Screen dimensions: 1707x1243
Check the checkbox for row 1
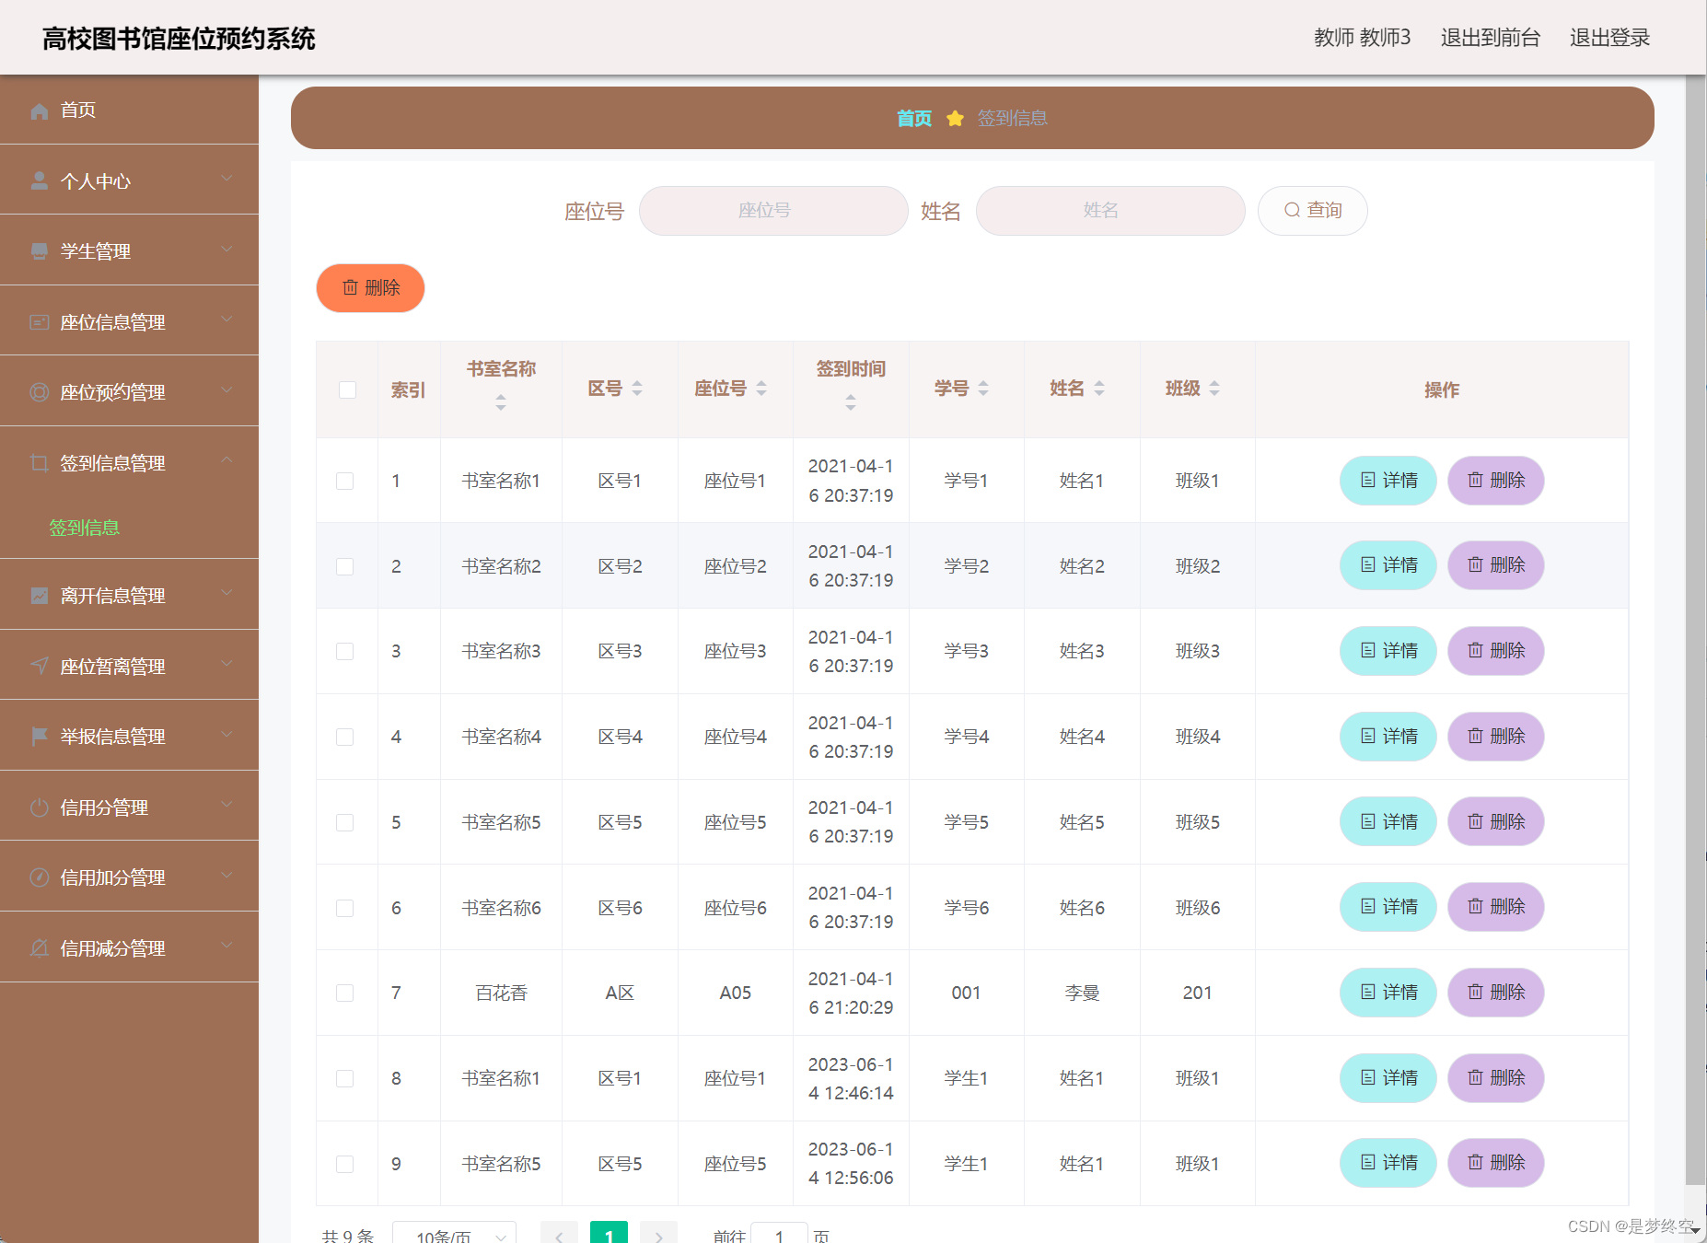[x=345, y=480]
